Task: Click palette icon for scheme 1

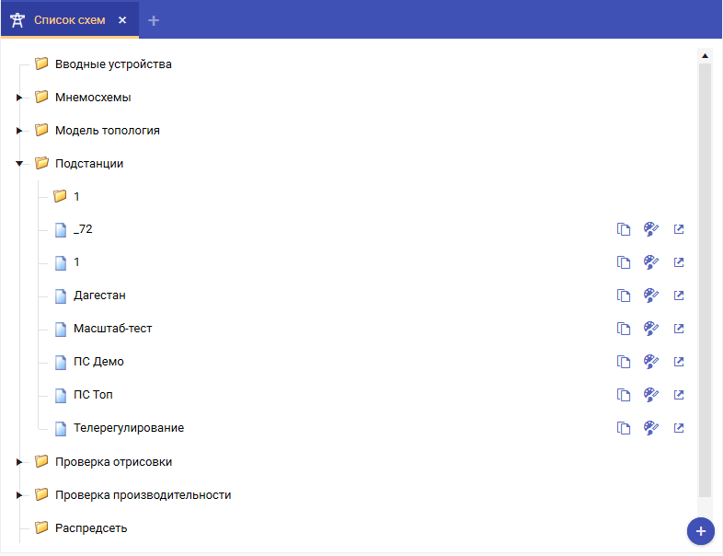Action: coord(651,262)
